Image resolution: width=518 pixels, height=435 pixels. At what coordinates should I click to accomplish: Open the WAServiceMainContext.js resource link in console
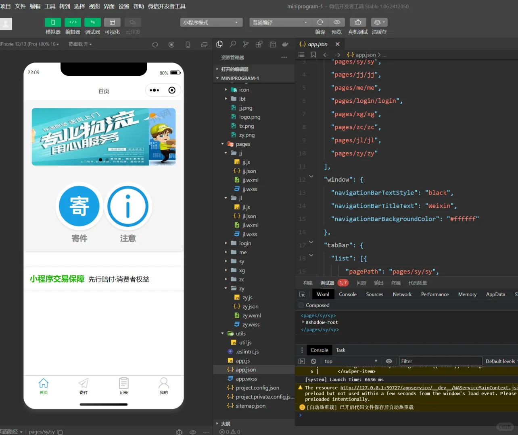click(429, 388)
